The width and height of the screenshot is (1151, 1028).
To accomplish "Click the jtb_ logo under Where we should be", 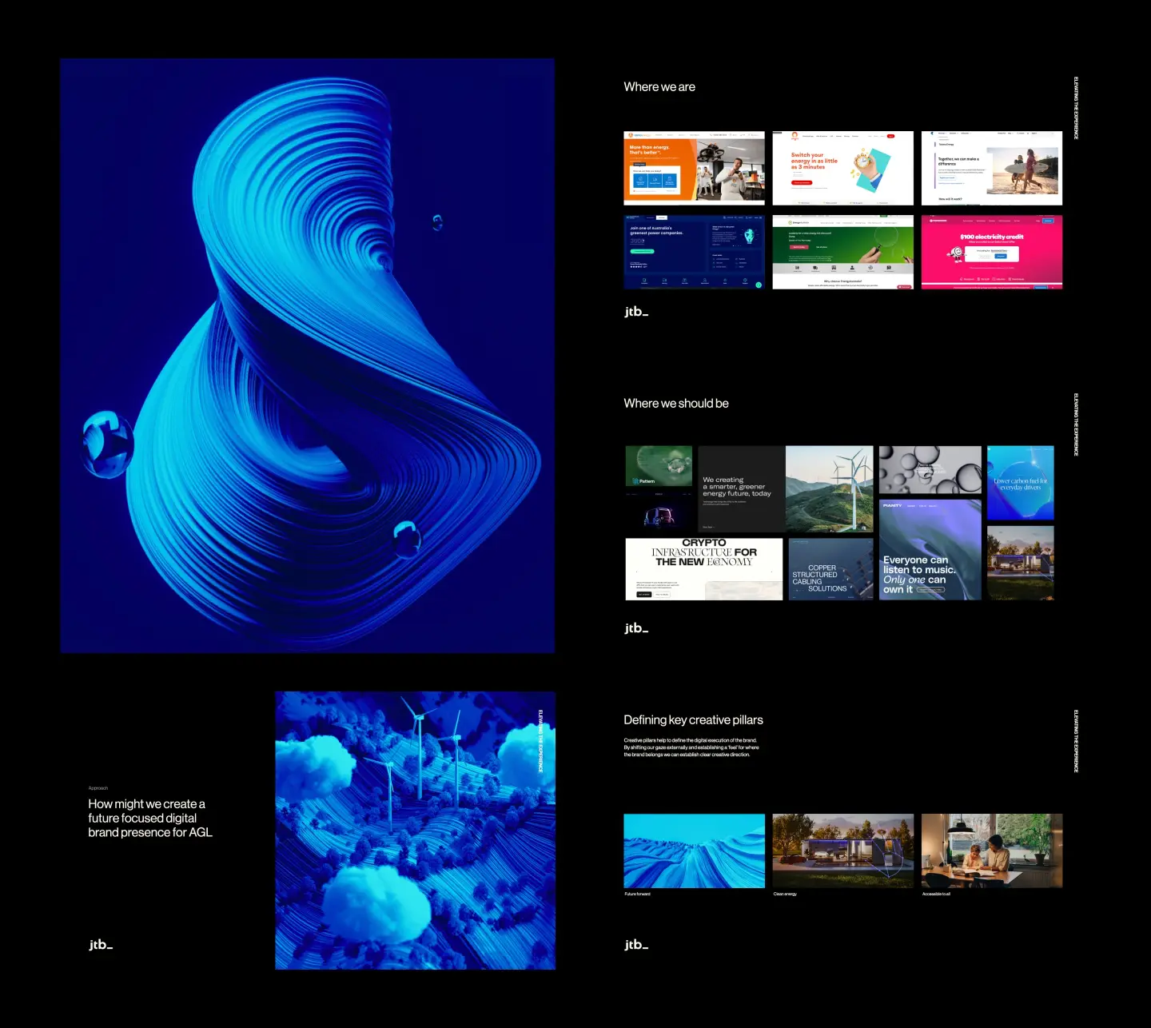I will coord(636,628).
